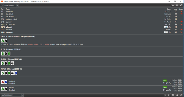Open veiobala's red note flag
Image resolution: width=184 pixels, height=97 pixels.
(181, 11)
